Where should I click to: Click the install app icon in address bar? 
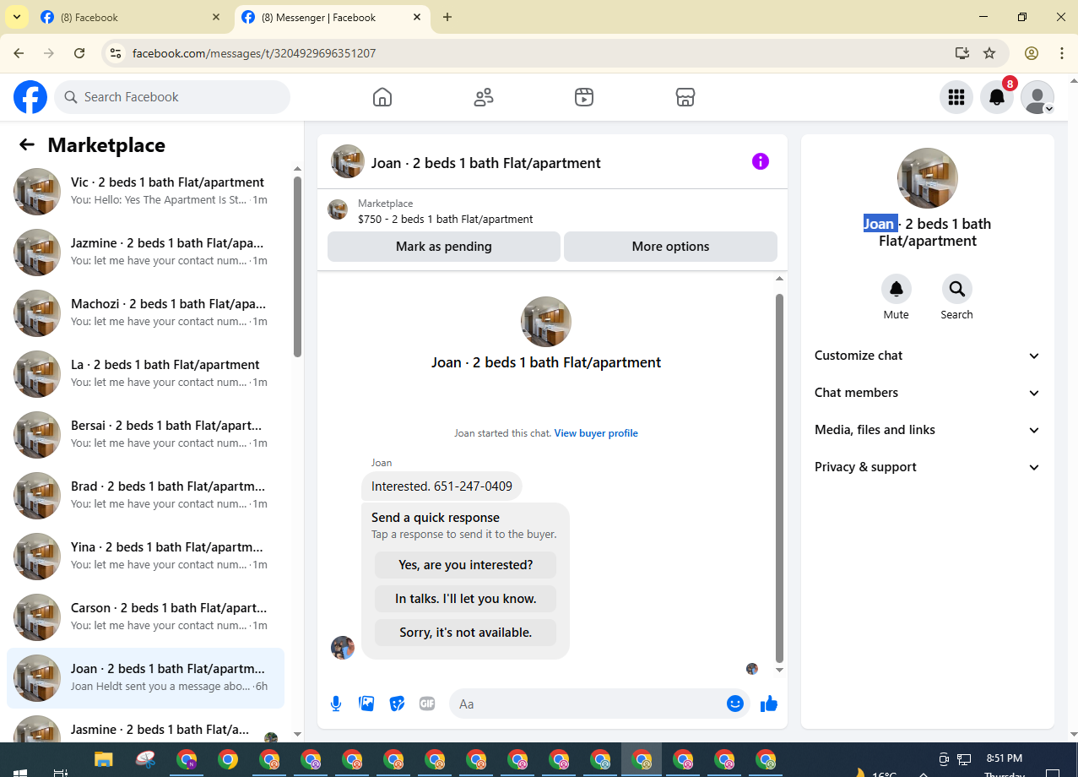click(962, 53)
